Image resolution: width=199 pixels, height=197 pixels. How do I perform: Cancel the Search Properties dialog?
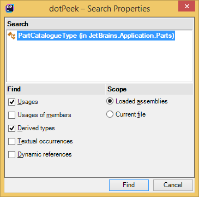(x=173, y=185)
